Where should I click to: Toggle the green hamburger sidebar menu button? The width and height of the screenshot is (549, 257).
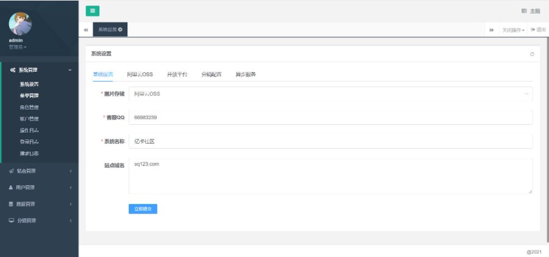pos(92,10)
